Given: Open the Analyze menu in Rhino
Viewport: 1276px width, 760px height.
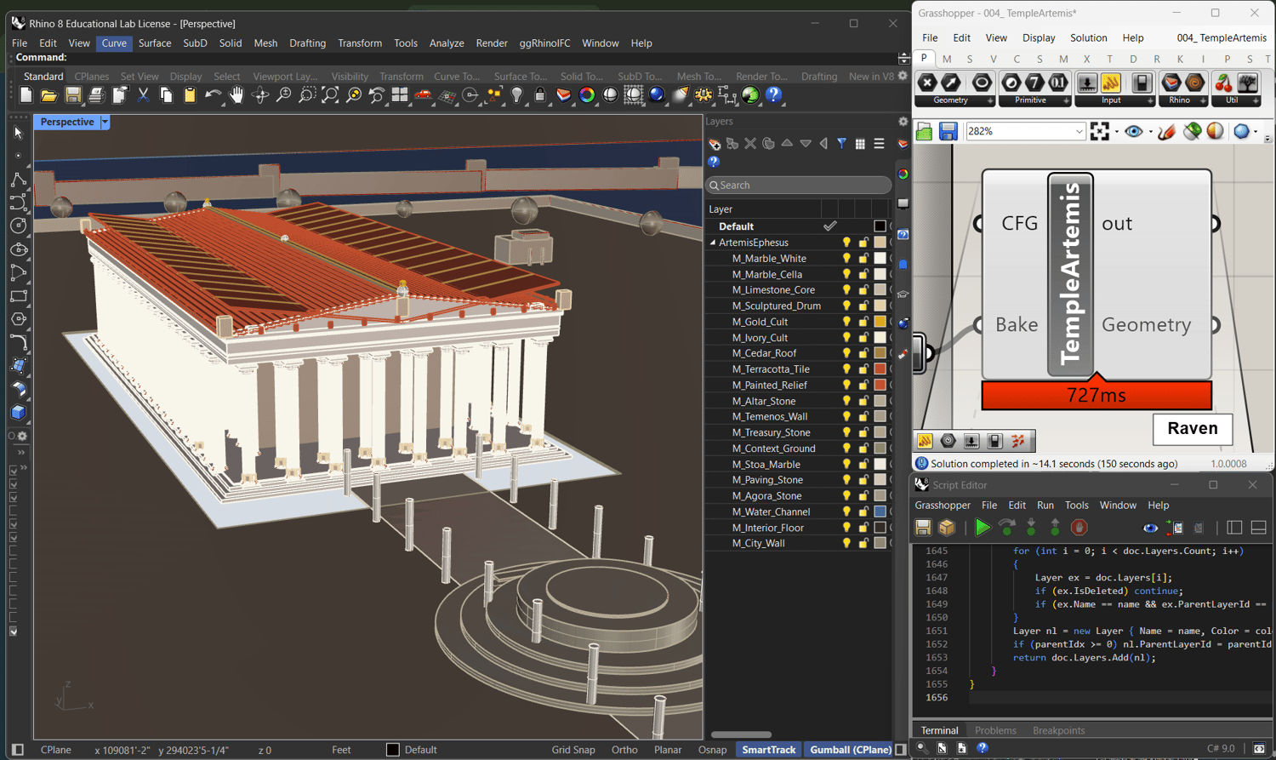Looking at the screenshot, I should [446, 43].
